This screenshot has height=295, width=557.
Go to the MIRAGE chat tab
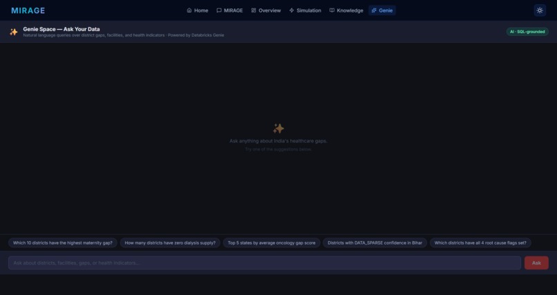[230, 10]
